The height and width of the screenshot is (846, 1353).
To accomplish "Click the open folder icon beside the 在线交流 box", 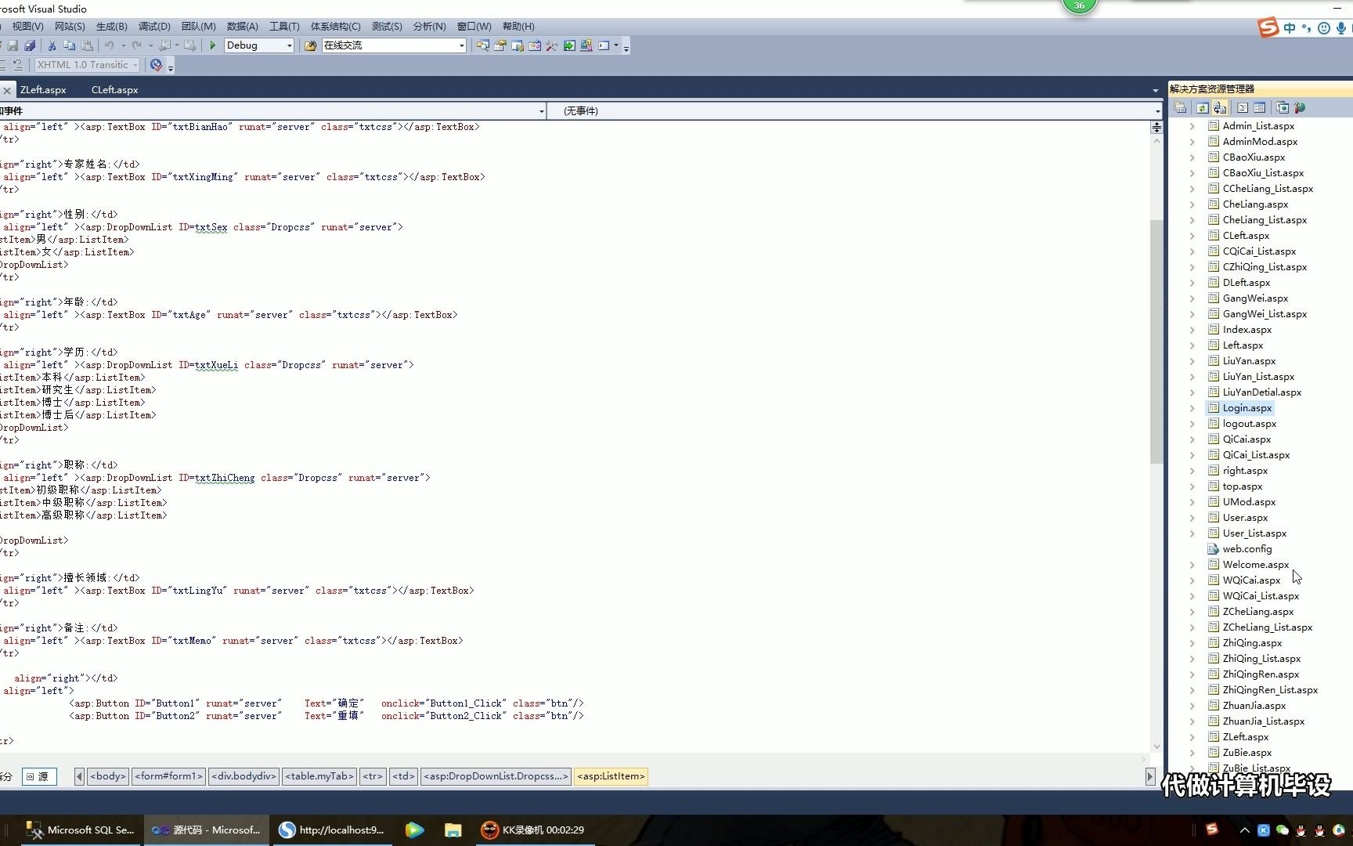I will click(x=310, y=45).
